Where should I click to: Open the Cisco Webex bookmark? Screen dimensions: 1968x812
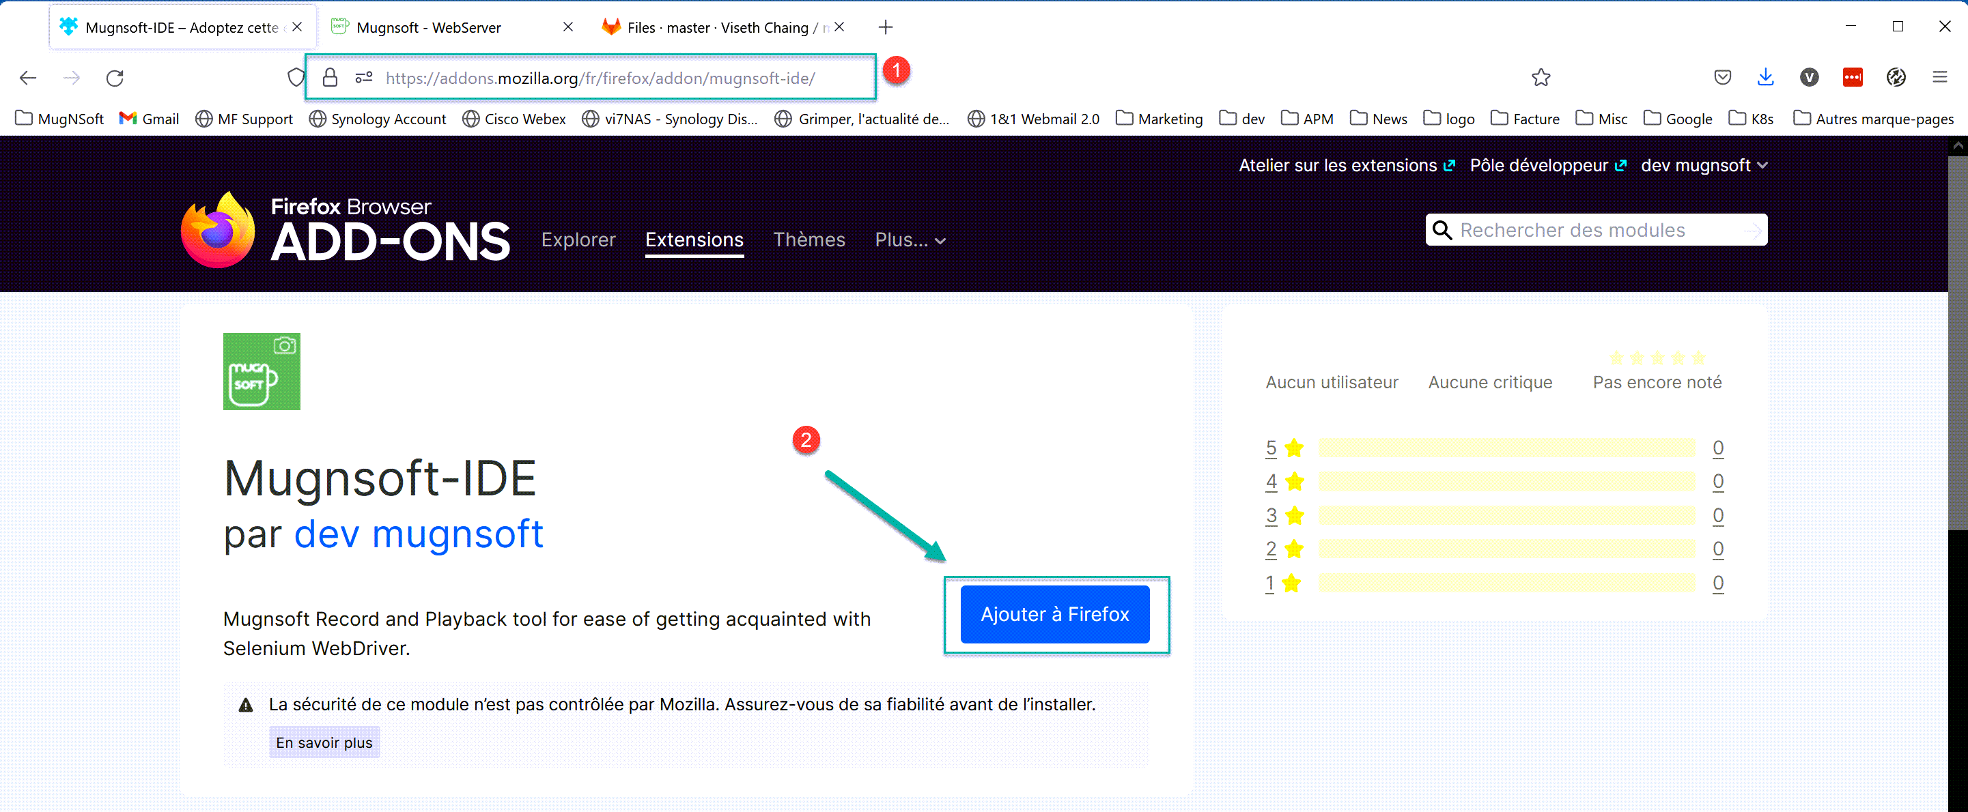point(514,119)
